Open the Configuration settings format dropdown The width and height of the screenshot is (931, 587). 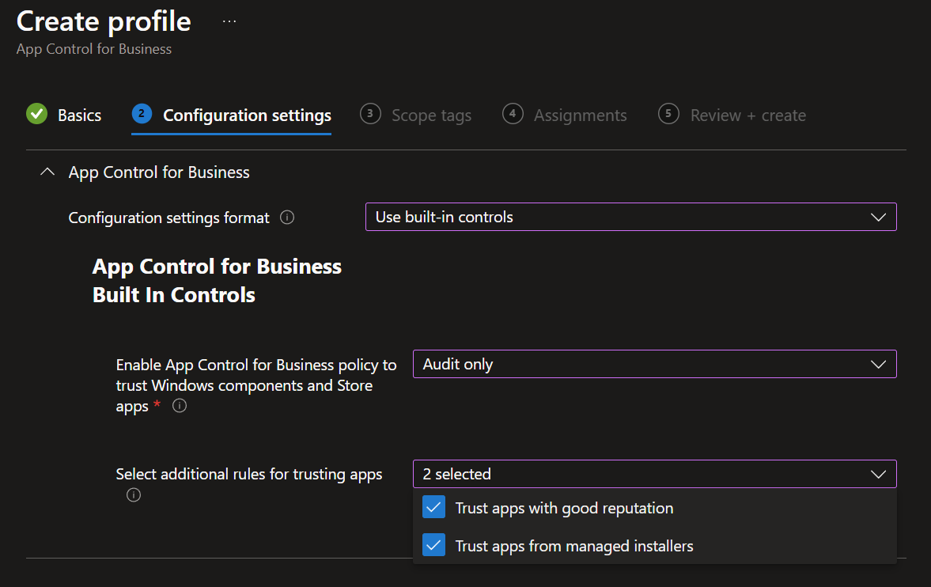(x=630, y=217)
